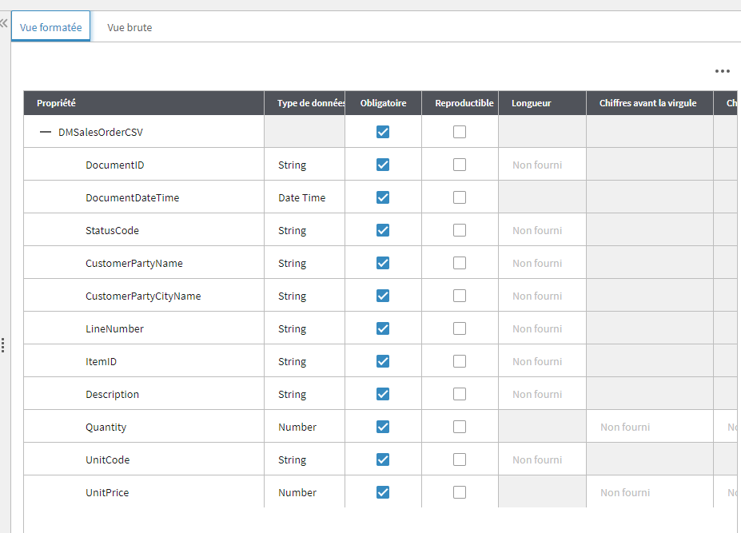Click Chiffres avant la virgule field for UnitPrice
The width and height of the screenshot is (741, 533).
[x=650, y=492]
